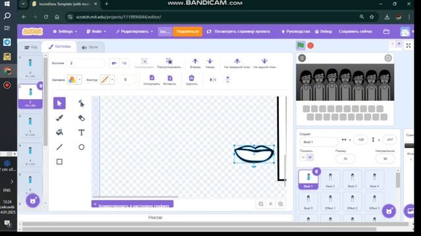Flip the selection vertically
Screen dimensions: 421x236
pos(228,79)
